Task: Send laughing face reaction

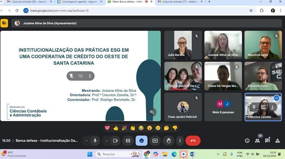Action: pos(141,128)
